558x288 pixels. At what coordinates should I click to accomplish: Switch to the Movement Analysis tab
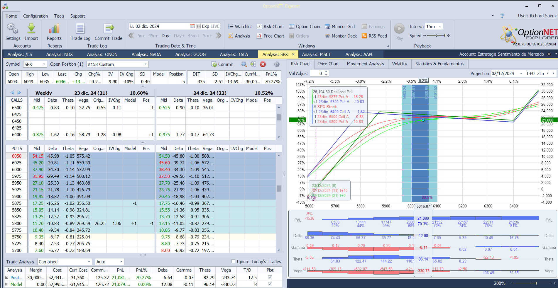(365, 64)
